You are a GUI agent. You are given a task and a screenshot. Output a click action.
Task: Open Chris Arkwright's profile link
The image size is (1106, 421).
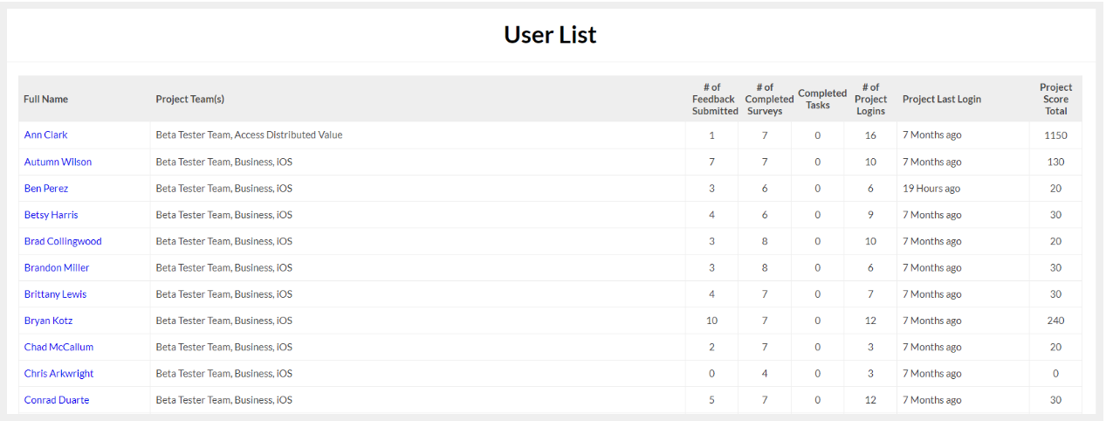tap(58, 374)
